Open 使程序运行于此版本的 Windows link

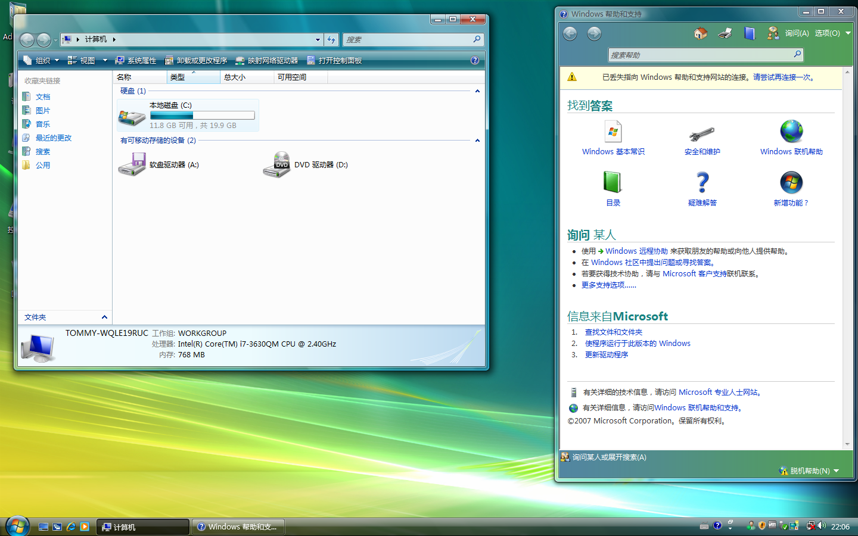(638, 344)
